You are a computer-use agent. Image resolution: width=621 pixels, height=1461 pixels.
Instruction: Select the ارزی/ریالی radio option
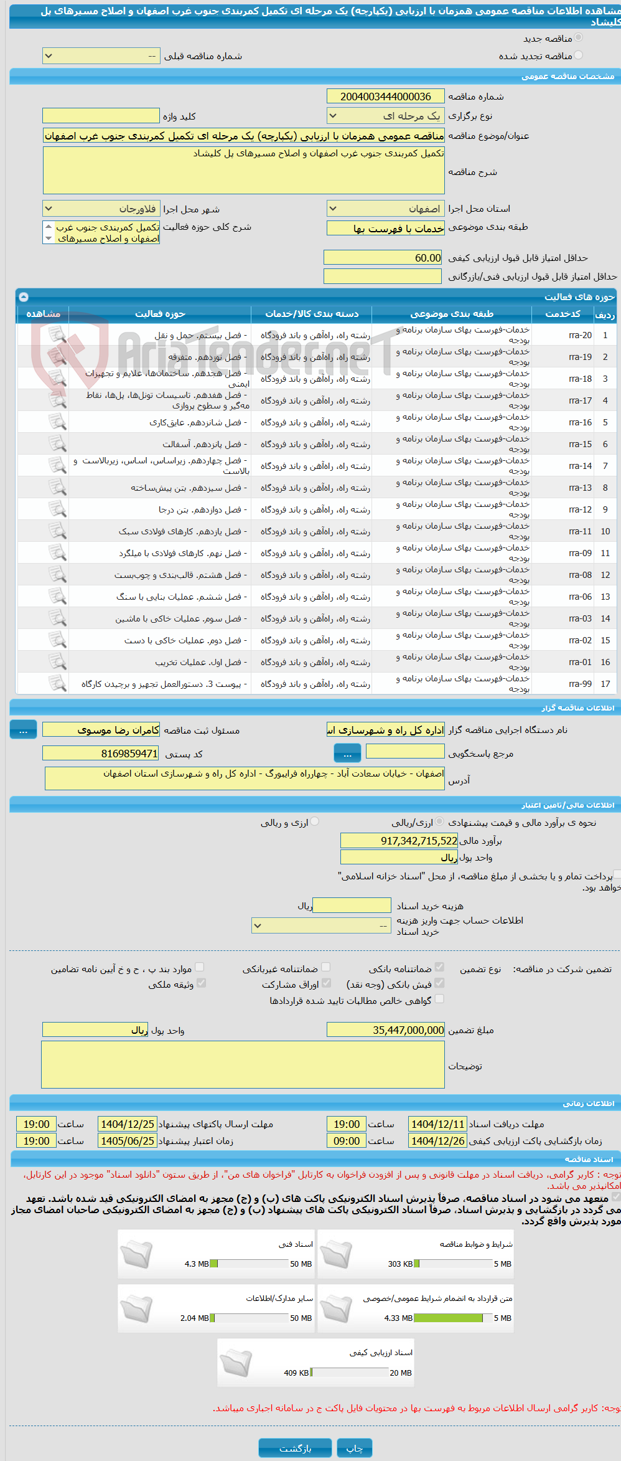(x=440, y=822)
